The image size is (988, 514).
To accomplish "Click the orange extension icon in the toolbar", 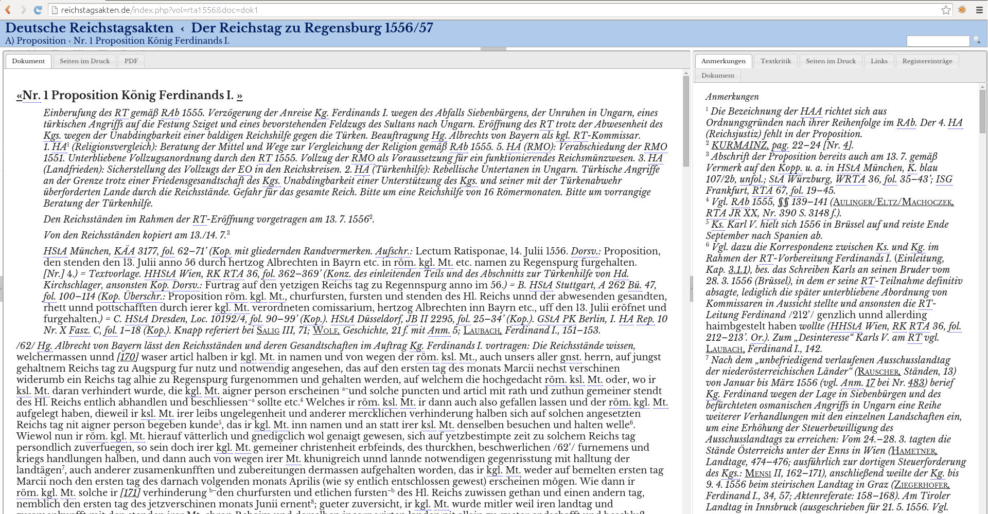I will [962, 10].
